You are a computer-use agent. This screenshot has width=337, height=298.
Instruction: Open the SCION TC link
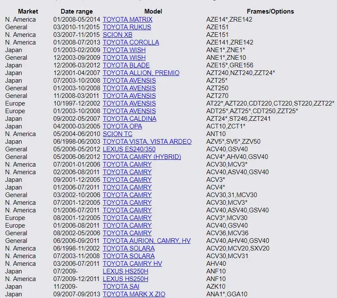point(118,134)
